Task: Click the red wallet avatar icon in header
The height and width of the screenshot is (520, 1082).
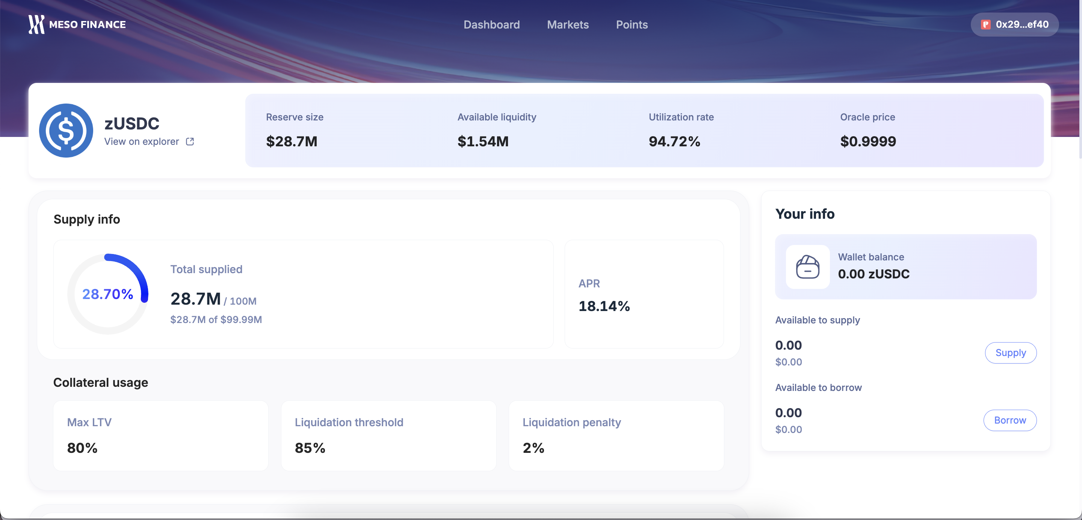Action: tap(985, 25)
